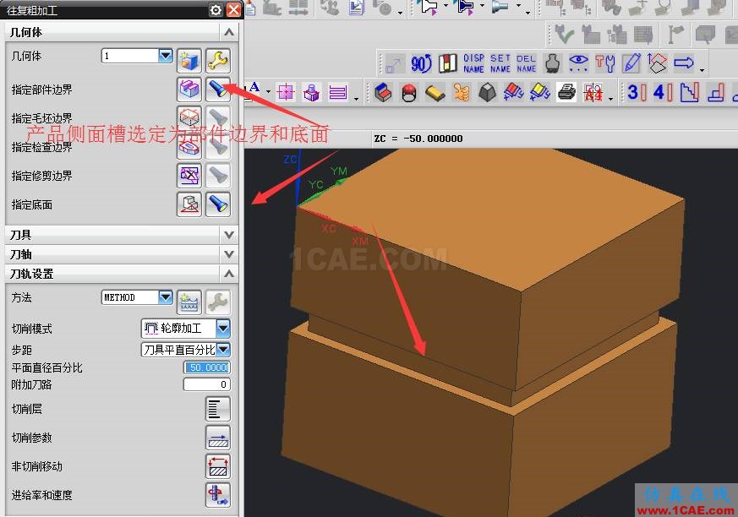
Task: Click the red and blue shaded solid icon
Action: coord(383,92)
